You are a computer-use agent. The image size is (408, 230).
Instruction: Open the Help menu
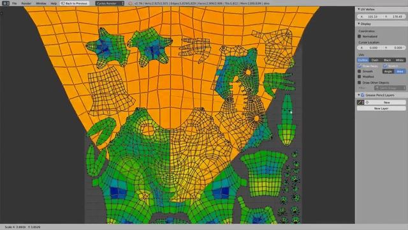tap(54, 3)
